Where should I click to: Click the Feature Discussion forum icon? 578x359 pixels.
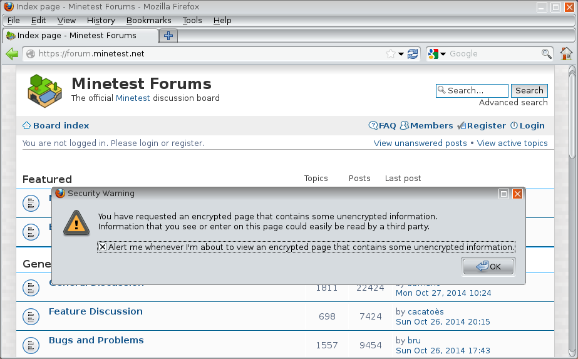point(31,316)
